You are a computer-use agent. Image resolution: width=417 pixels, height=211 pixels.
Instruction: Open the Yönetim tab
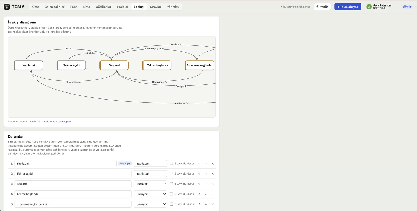[173, 7]
